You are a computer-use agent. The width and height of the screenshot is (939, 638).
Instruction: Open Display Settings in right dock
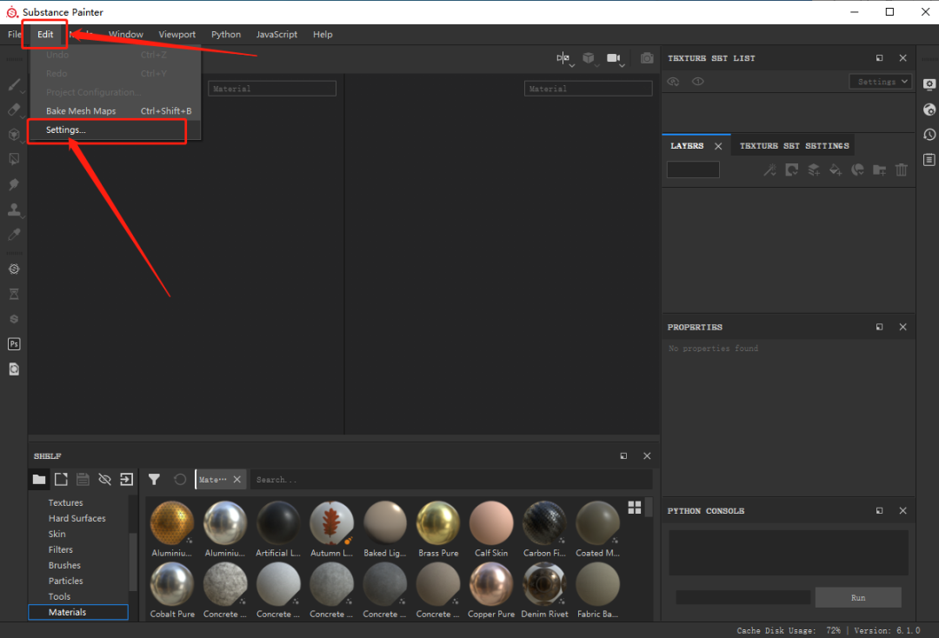point(929,84)
